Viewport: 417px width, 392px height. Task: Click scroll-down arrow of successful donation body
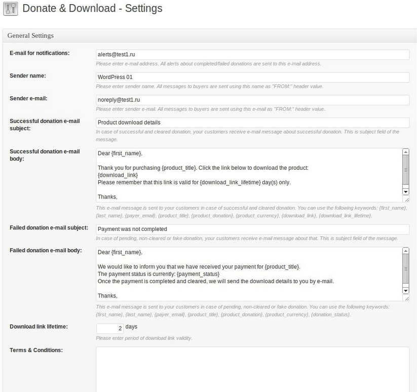coord(406,191)
